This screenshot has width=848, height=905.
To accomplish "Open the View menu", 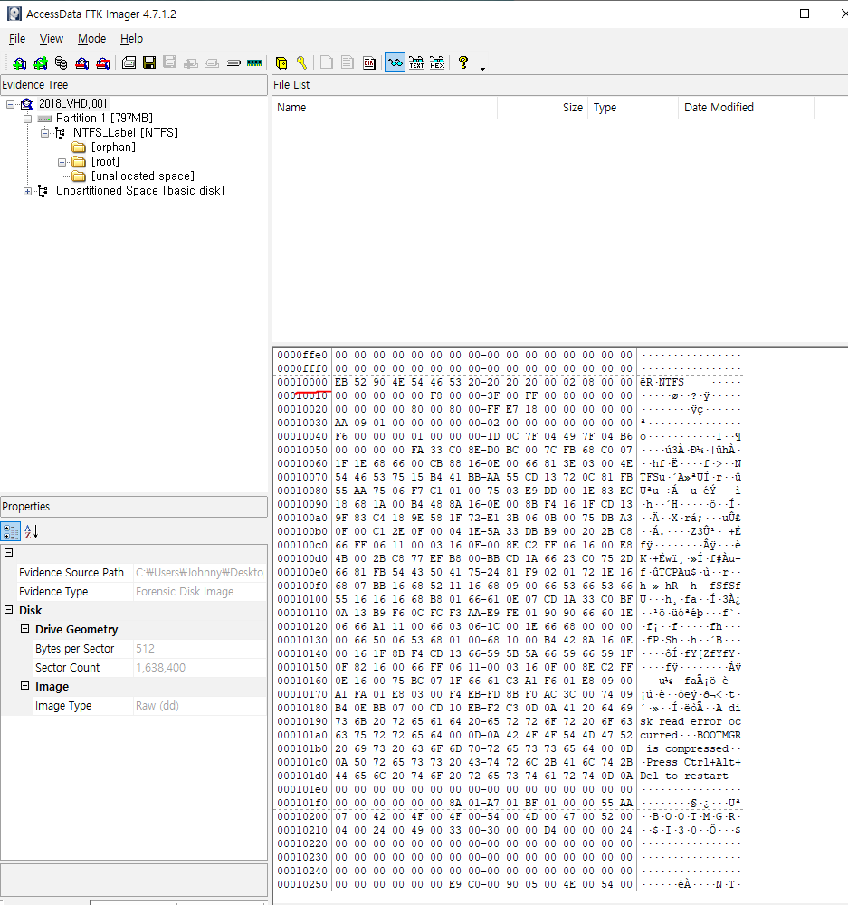I will pyautogui.click(x=52, y=39).
